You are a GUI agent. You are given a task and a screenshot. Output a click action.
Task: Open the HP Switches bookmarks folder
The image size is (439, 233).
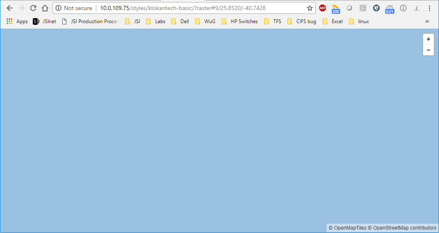240,21
